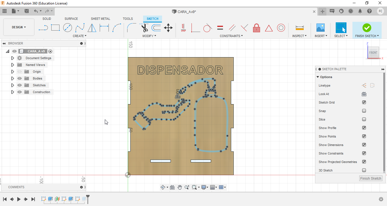Screen dimensions: 387x206
Task: Toggle the Show Points checkbox
Action: coord(364,136)
